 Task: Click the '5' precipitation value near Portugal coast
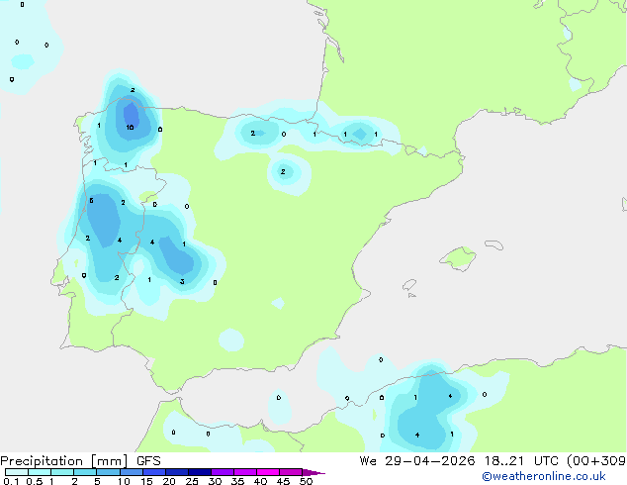(x=91, y=201)
